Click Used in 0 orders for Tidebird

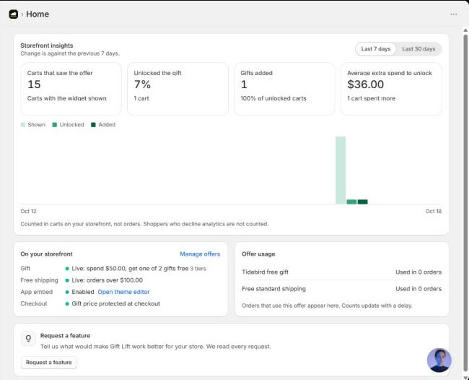[418, 272]
